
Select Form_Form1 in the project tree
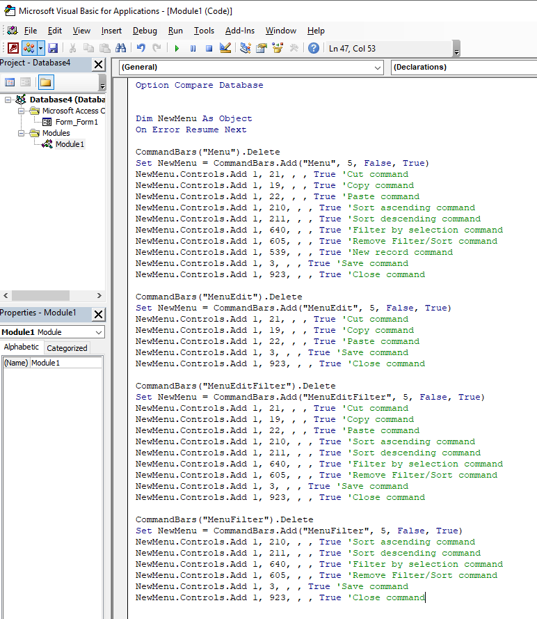pyautogui.click(x=77, y=122)
